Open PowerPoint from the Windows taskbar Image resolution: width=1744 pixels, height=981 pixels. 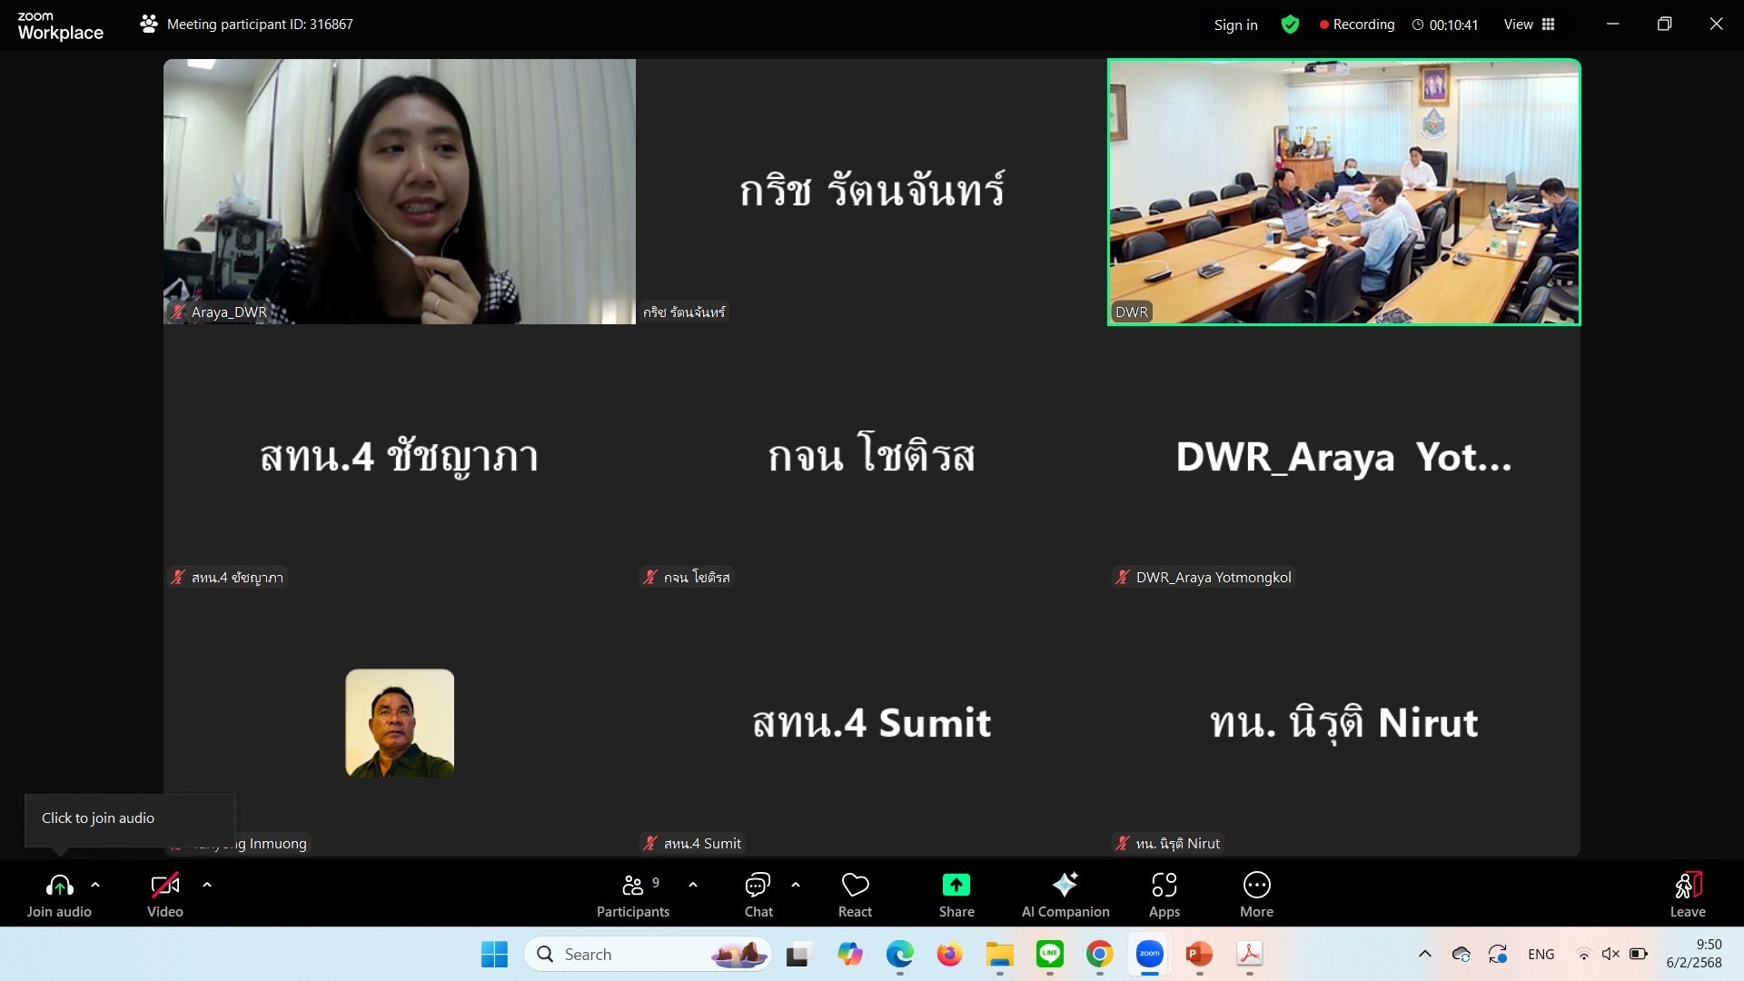click(1199, 954)
